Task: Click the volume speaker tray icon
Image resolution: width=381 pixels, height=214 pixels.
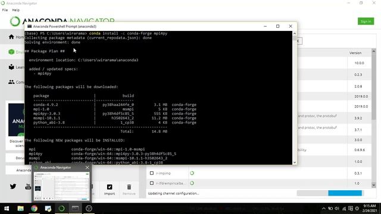Action: (337, 209)
